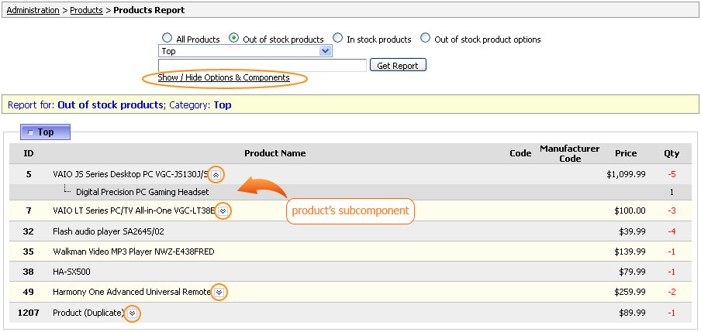The height and width of the screenshot is (332, 701).
Task: Expand options for VAIO LT Series PC/TV
Action: (x=223, y=211)
